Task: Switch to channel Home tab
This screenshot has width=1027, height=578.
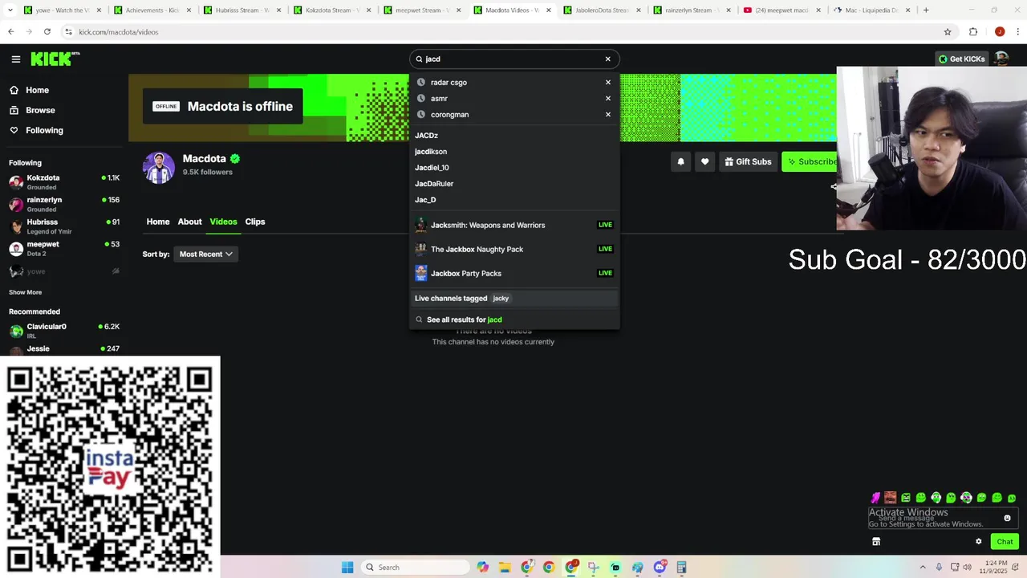Action: pos(158,222)
